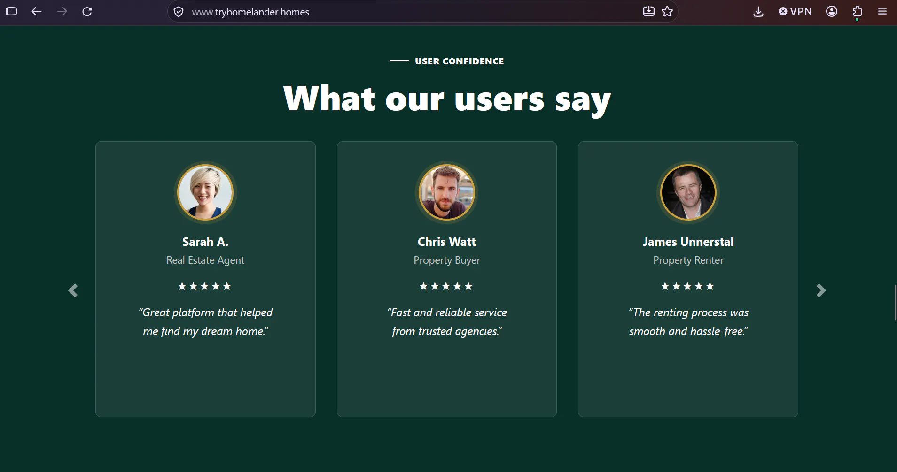
Task: Click the forward navigation arrow
Action: 62,12
